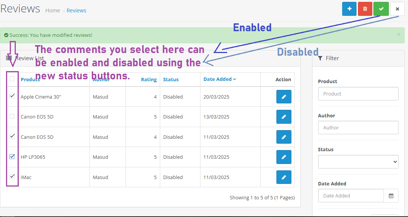Open the Status filter dropdown
Screen dimensions: 408x217
(x=358, y=162)
